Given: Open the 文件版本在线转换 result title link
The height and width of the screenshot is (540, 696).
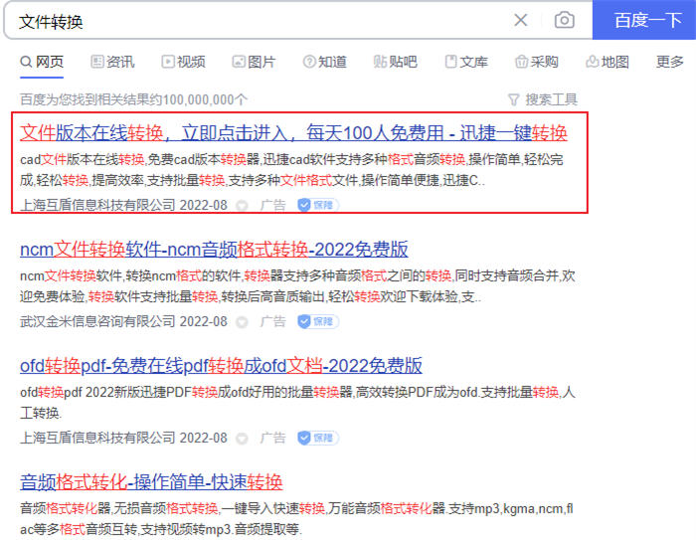Looking at the screenshot, I should 293,133.
